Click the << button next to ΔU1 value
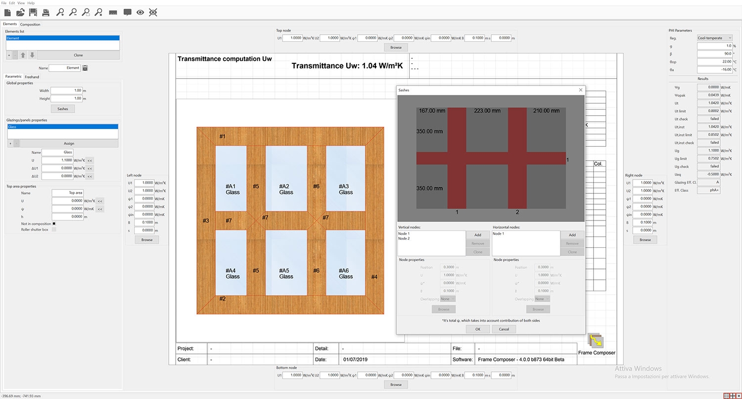742x399 pixels. (90, 168)
